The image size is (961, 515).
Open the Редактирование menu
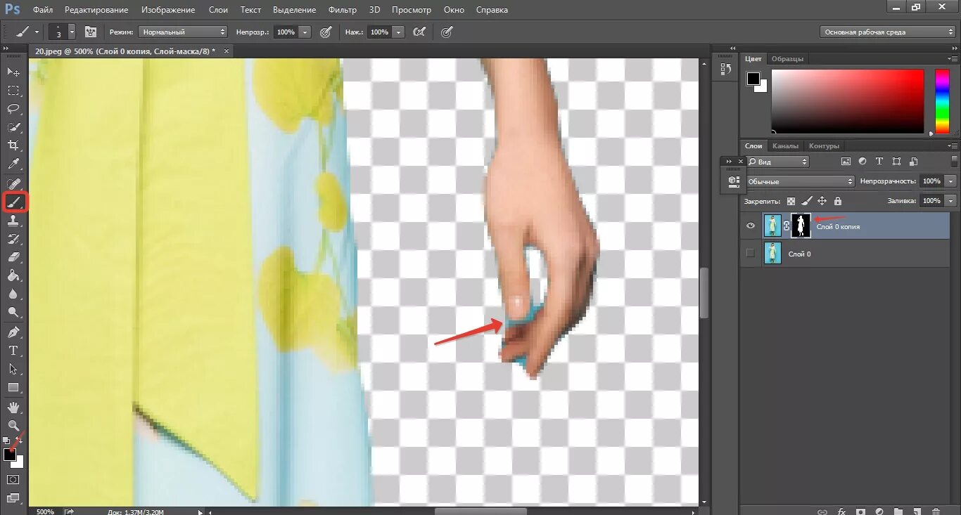pos(96,10)
